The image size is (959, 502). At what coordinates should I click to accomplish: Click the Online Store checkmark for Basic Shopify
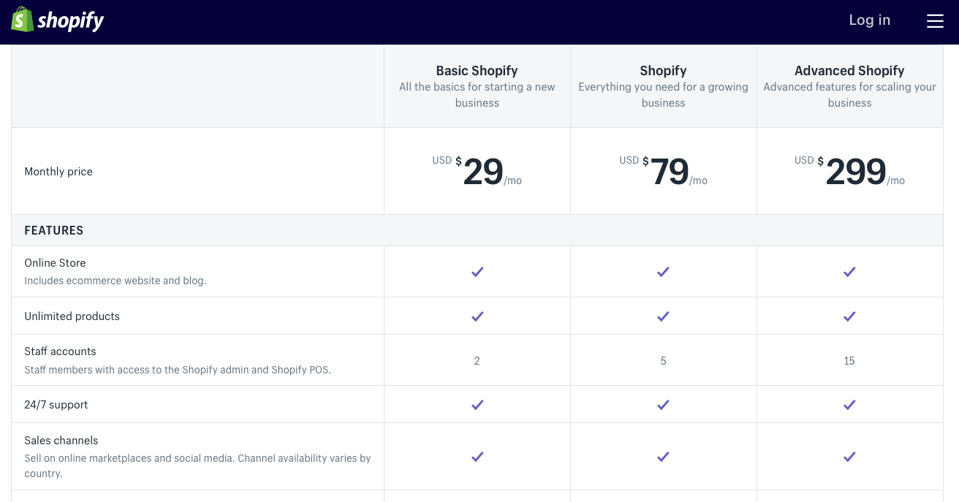point(477,271)
